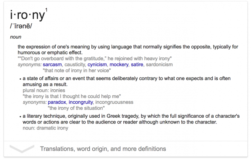Follow the satire synonym link

tap(137, 65)
